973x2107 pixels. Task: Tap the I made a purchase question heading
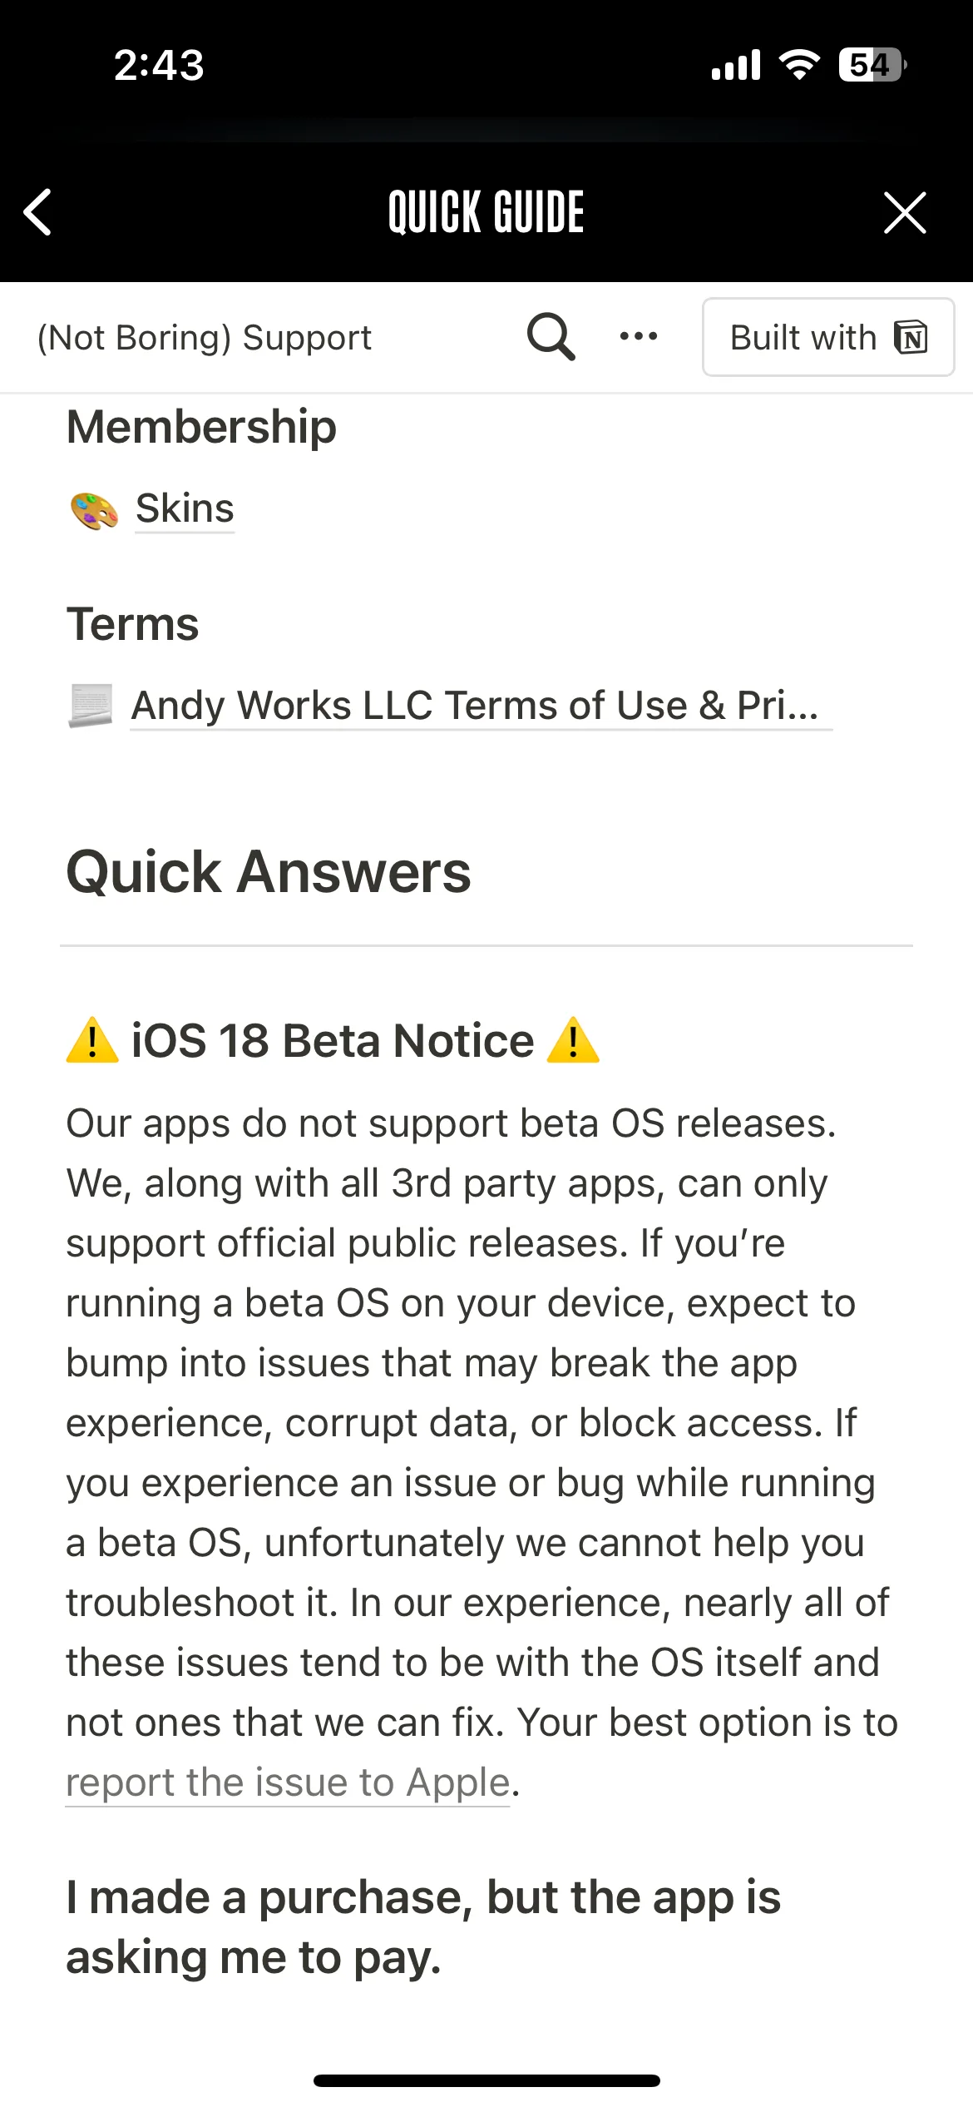click(x=423, y=1927)
